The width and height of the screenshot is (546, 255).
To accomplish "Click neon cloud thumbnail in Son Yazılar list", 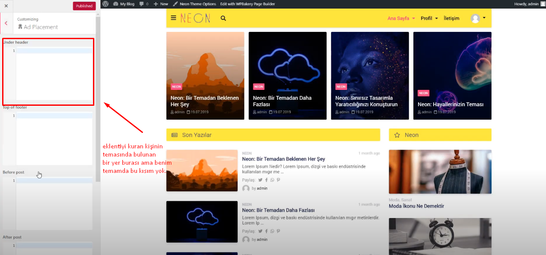I will pos(202,221).
